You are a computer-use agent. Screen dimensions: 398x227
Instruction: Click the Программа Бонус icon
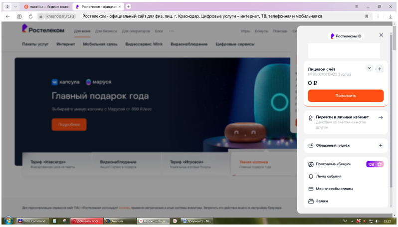tap(311, 164)
